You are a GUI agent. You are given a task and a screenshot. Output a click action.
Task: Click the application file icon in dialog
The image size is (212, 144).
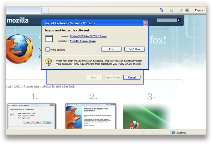[49, 39]
